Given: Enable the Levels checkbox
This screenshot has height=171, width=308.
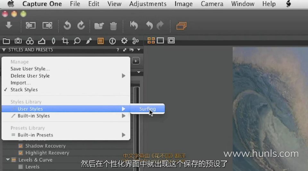Looking at the screenshot, I should tap(21, 167).
